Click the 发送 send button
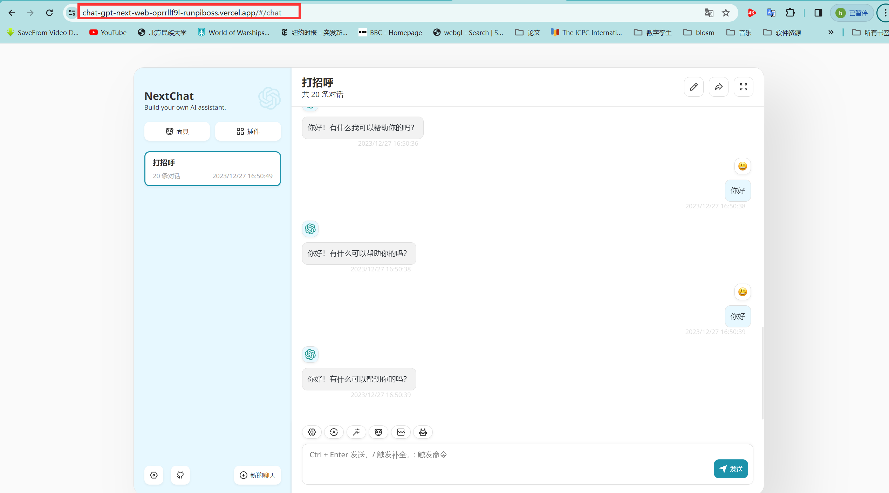889x493 pixels. (731, 468)
